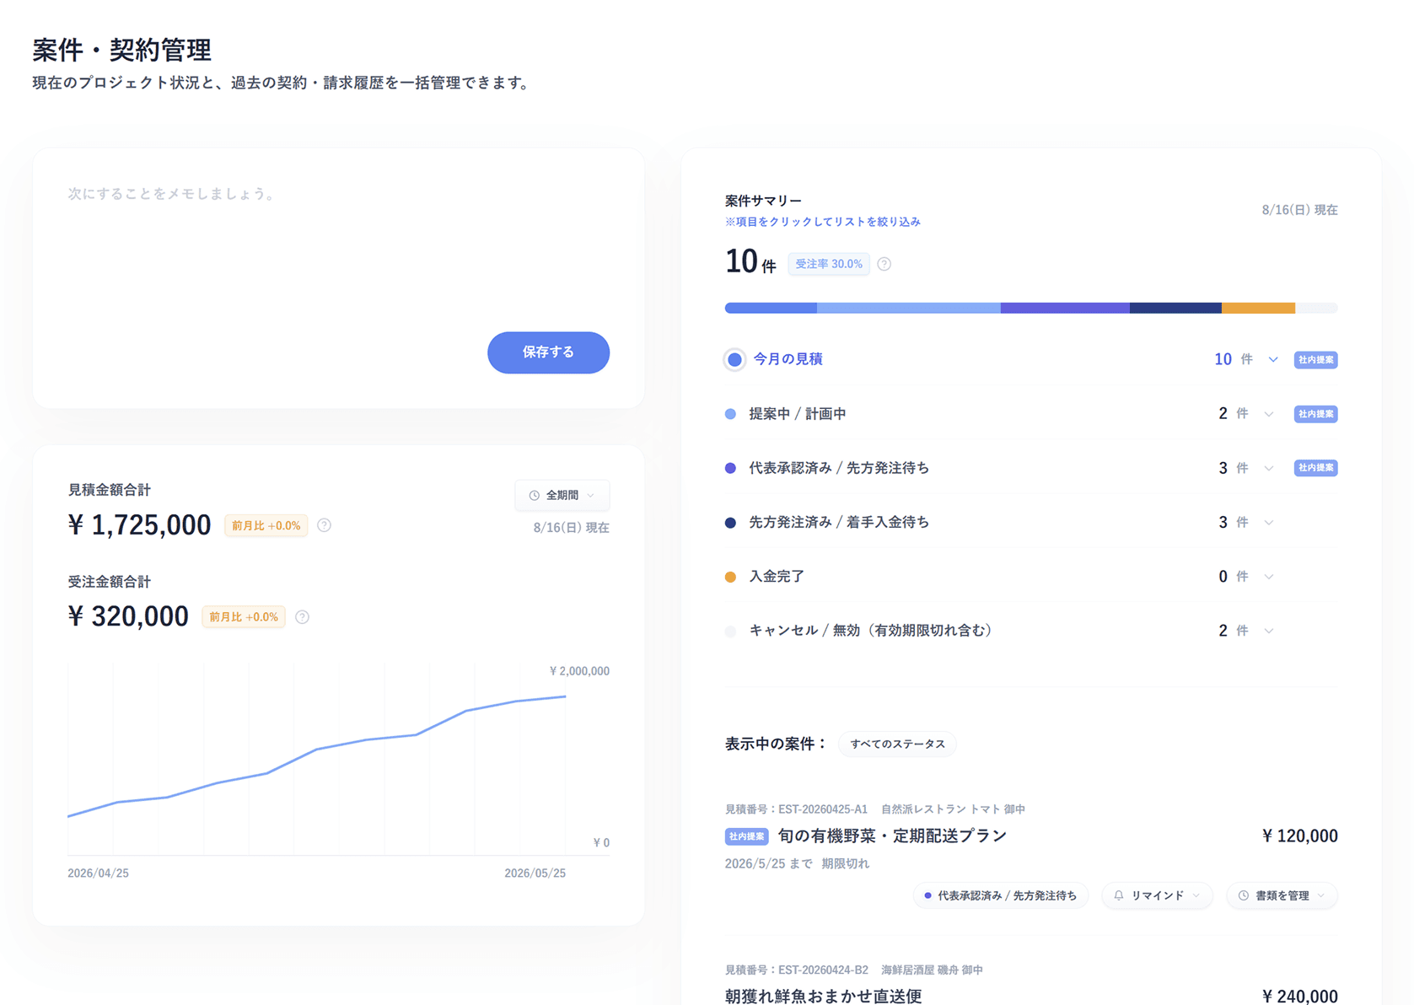Click 代表承認済み / 先方発注待ち status pill on case
The image size is (1414, 1005).
(1001, 895)
